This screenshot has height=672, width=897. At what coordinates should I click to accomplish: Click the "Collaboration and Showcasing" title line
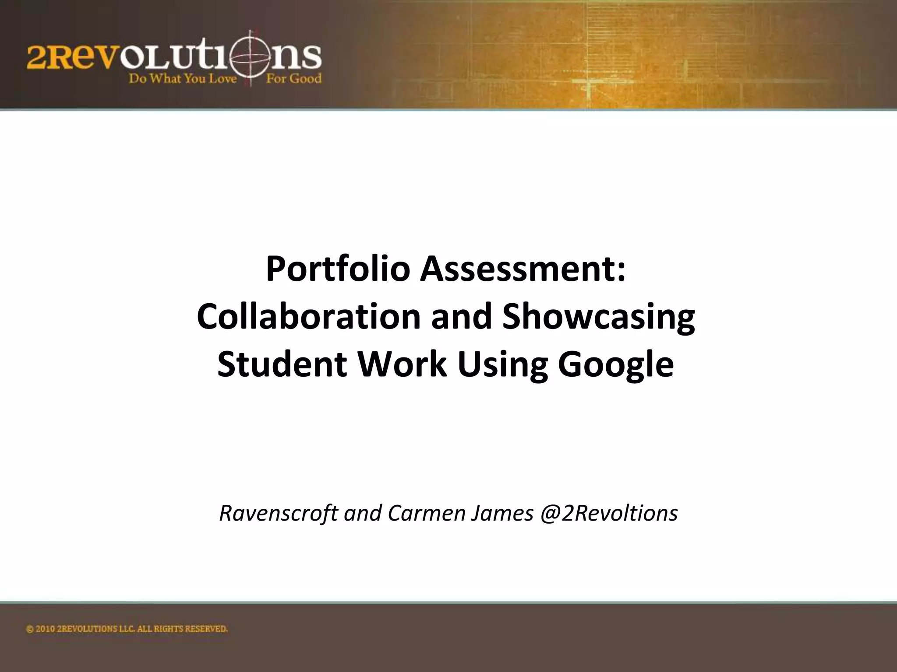[445, 317]
